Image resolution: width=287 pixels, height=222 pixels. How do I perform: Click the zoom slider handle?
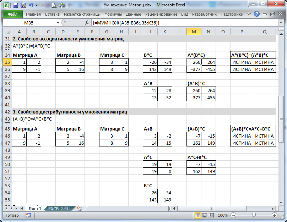[x=254, y=215]
